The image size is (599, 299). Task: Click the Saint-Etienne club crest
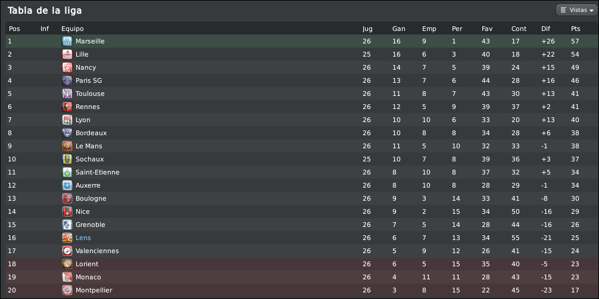67,172
